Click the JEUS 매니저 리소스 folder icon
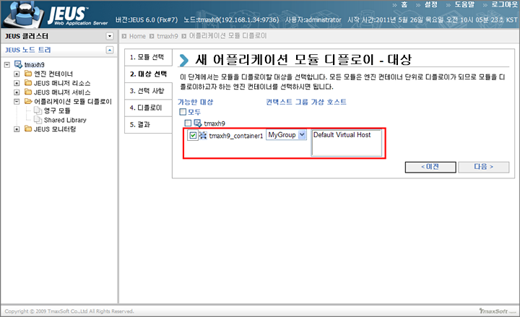The height and width of the screenshot is (317, 520). pyautogui.click(x=28, y=83)
